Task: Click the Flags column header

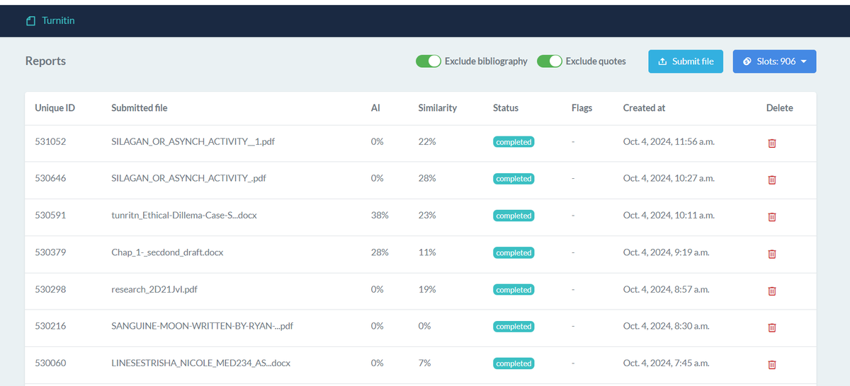Action: [x=582, y=108]
